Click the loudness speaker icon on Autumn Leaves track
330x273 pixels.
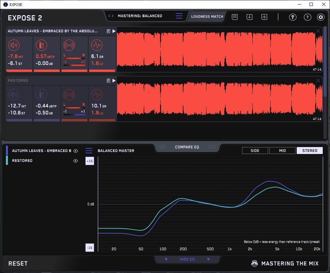14,45
